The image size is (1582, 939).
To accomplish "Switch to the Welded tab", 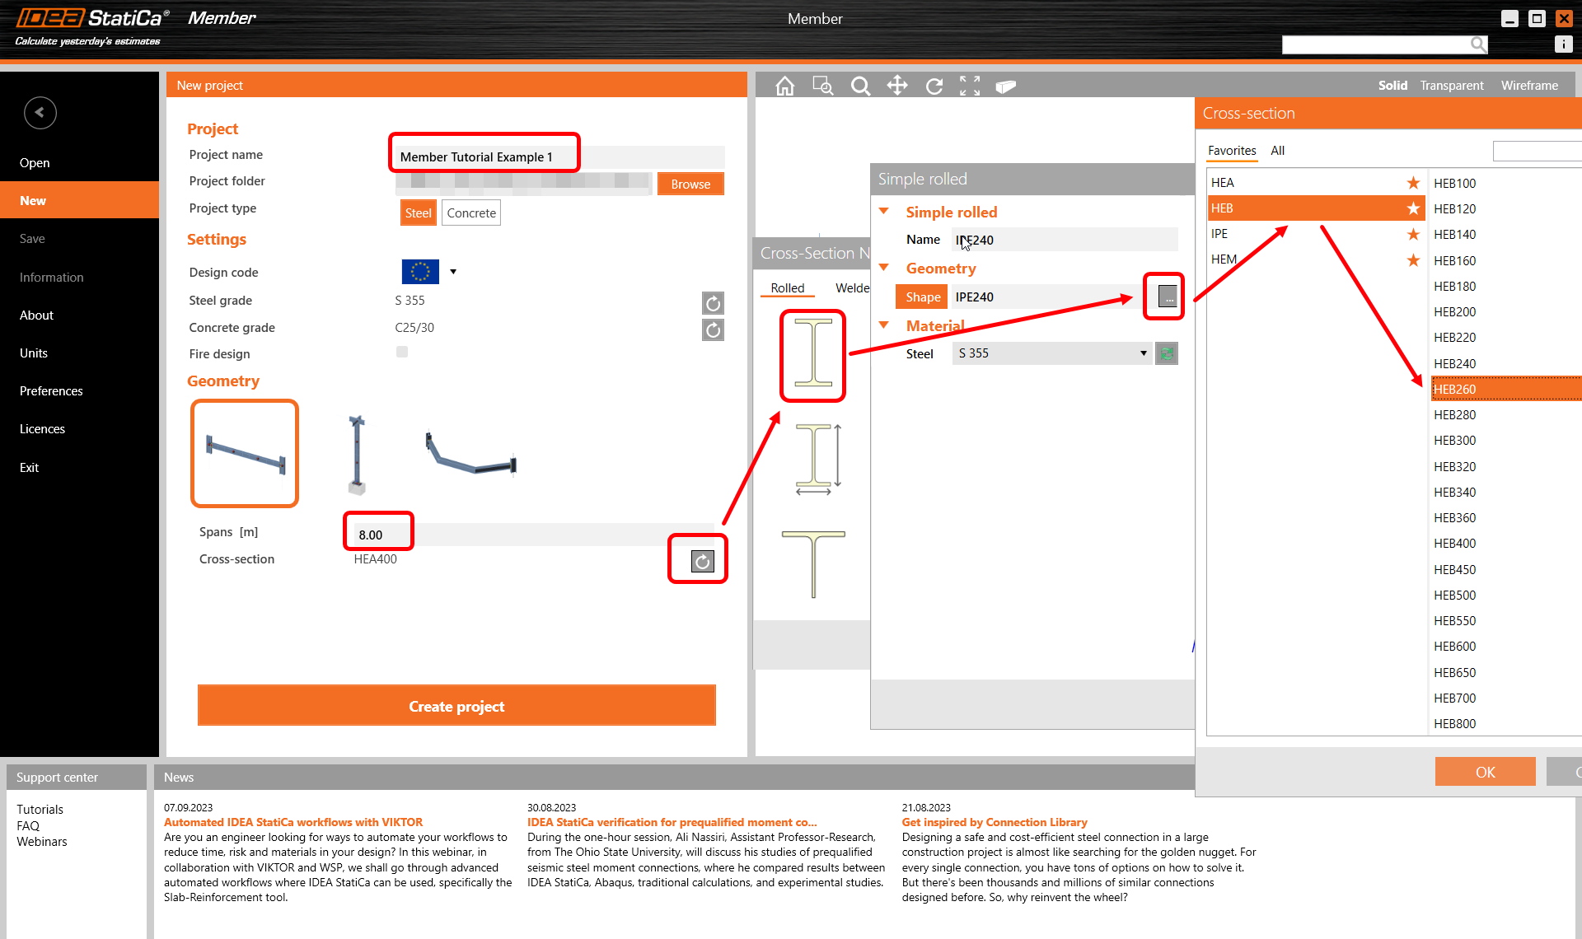I will (853, 287).
